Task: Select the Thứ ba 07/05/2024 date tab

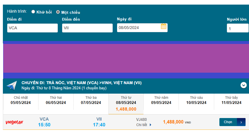Action: click(x=91, y=100)
